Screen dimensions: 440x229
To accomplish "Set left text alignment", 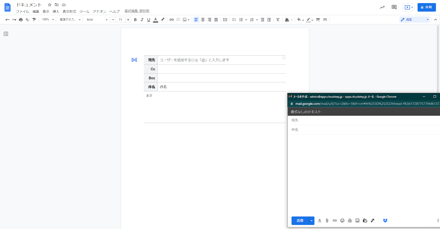I will 196,20.
